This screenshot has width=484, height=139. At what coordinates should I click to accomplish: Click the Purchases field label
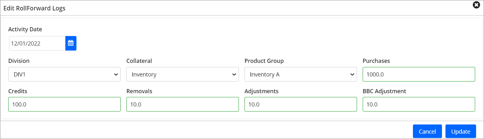click(376, 61)
